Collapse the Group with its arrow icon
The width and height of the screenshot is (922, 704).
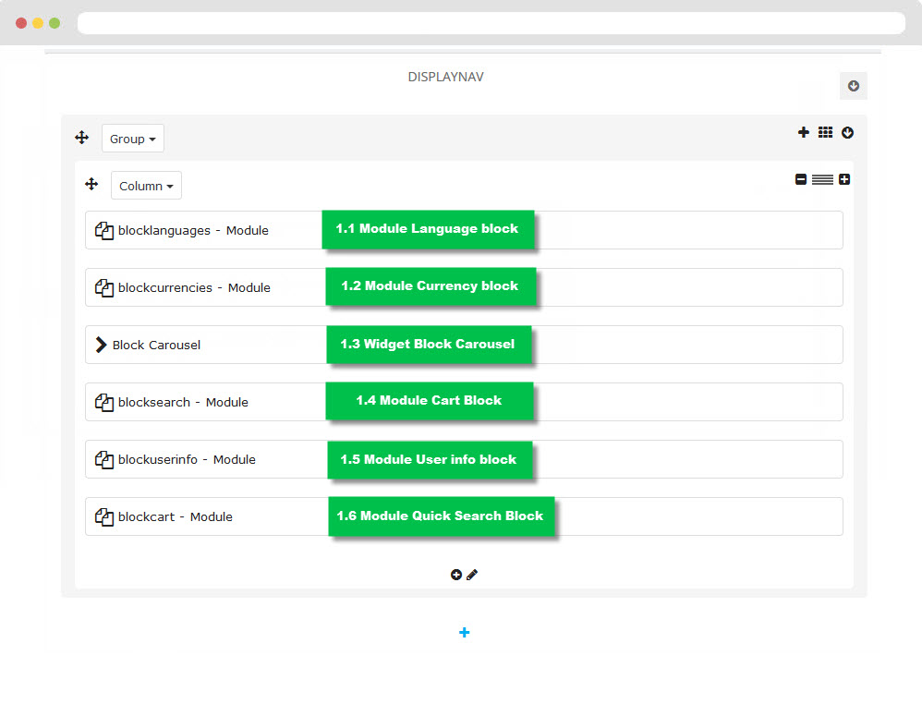tap(847, 133)
